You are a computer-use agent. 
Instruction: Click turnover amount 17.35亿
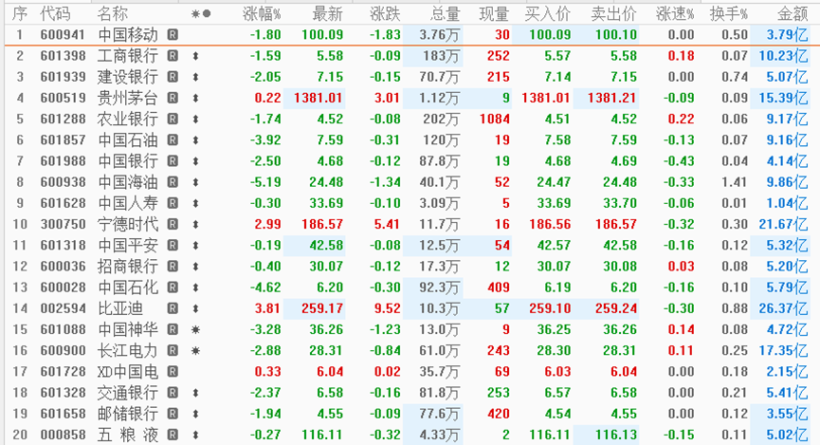(783, 350)
